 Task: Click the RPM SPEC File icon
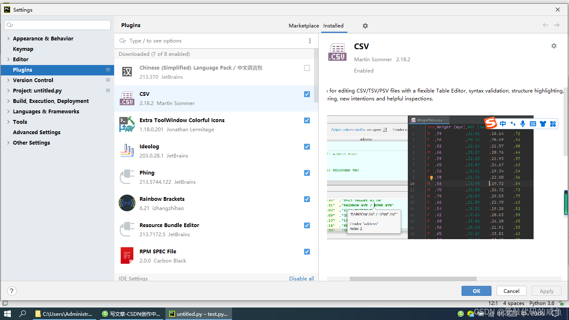[x=127, y=256]
